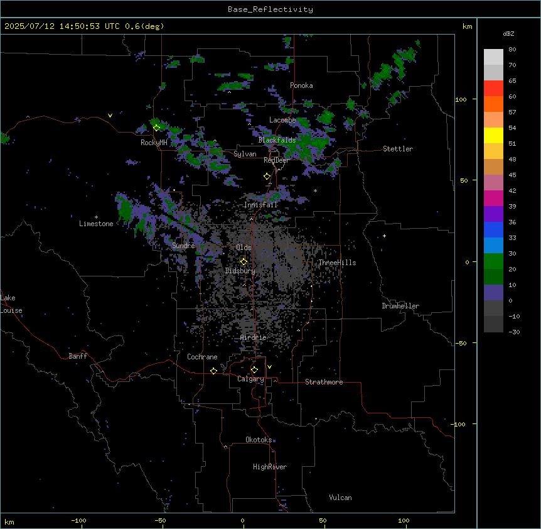This screenshot has width=541, height=529.
Task: Click the yellow diamond marker beside RockyMH
Action: tap(156, 128)
